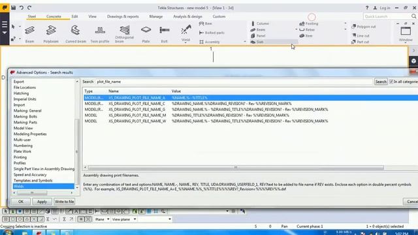The height and width of the screenshot is (235, 418).
Task: Select the concrete Slab tool
Action: 257,42
